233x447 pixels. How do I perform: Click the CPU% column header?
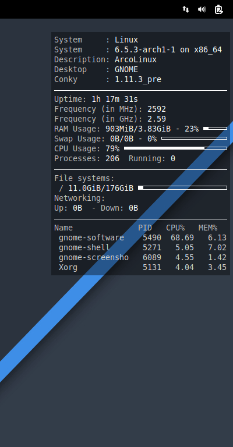175,228
